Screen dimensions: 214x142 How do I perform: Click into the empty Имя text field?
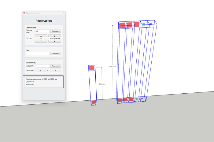click(38, 54)
